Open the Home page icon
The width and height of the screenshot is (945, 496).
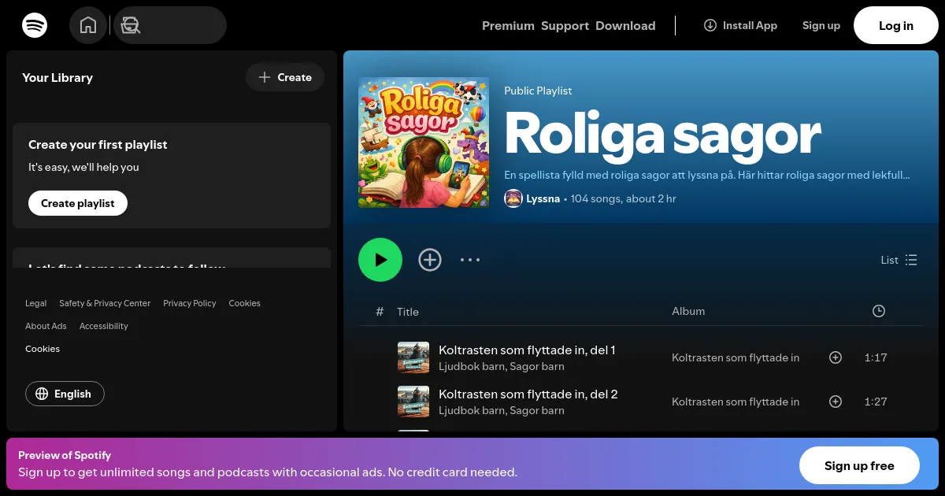[x=88, y=25]
